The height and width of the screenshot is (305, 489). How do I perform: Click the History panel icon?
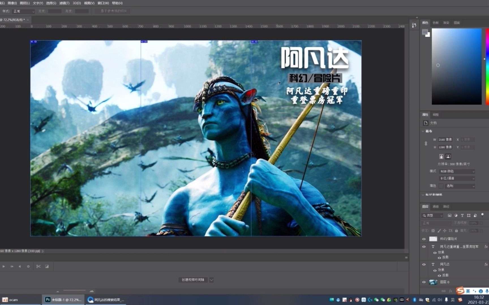click(x=414, y=25)
